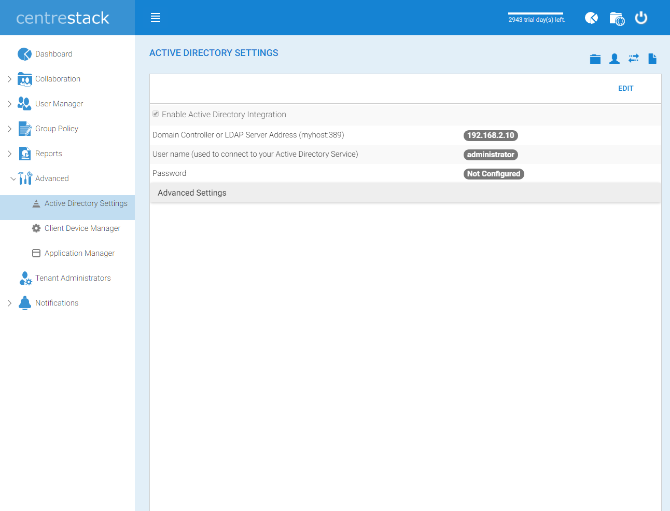Click the Collaboration sidebar label
Viewport: 670px width, 511px height.
[x=58, y=79]
